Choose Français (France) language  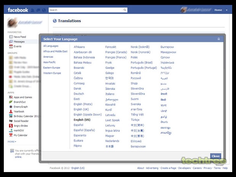pos(116,57)
